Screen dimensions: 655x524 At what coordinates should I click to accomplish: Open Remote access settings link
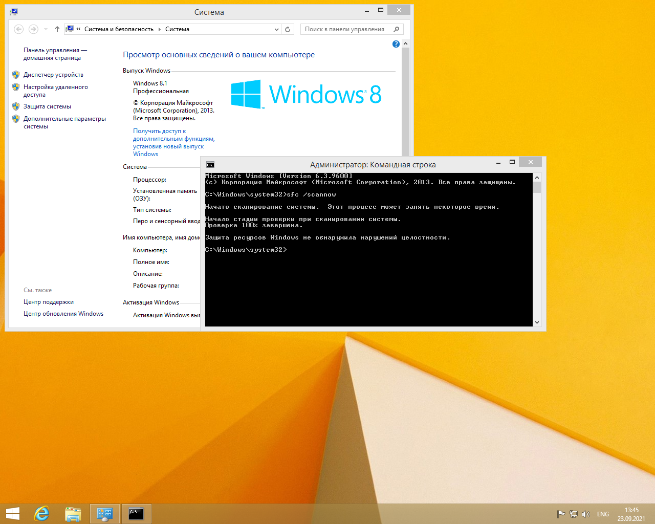coord(55,91)
